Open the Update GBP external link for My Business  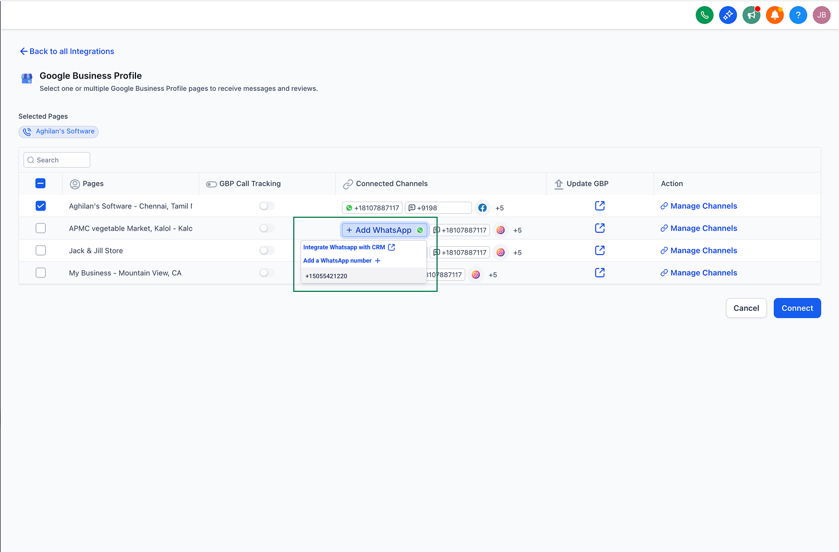click(x=599, y=272)
